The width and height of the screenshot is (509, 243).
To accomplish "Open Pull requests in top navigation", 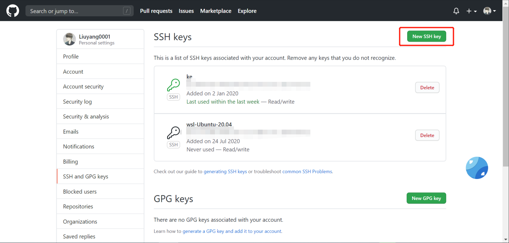I will (156, 11).
